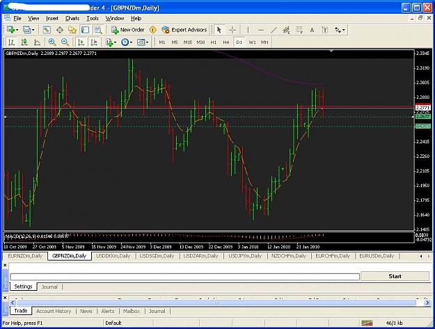This screenshot has width=435, height=329.
Task: Open the Indicators list icon
Action: (x=109, y=42)
